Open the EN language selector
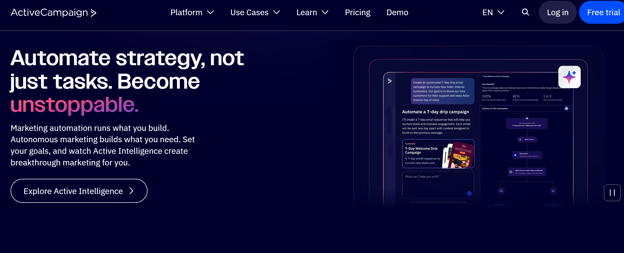Screen dimensions: 624x253 click(493, 12)
